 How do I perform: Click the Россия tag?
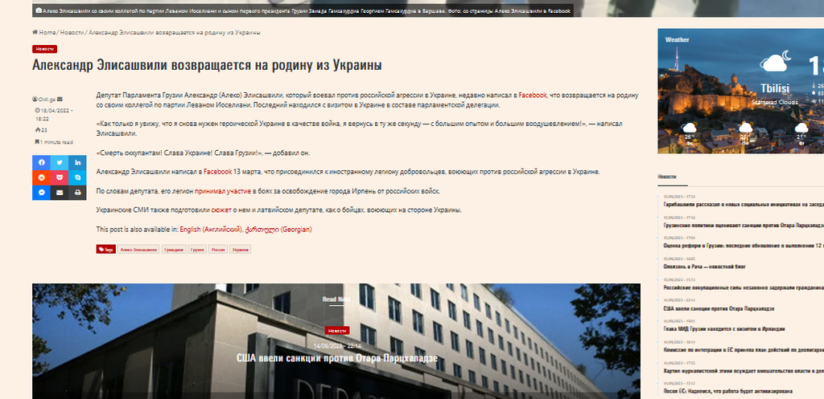point(218,250)
